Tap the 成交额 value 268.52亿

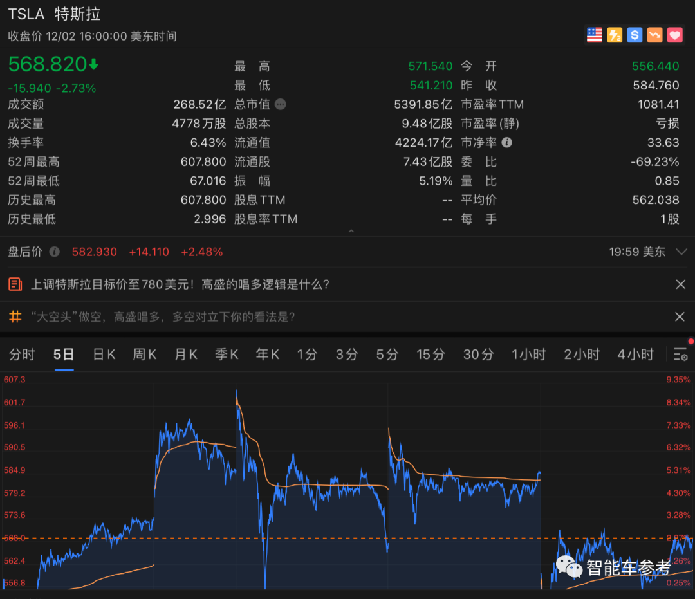(x=199, y=105)
